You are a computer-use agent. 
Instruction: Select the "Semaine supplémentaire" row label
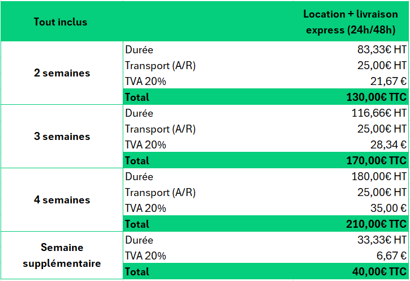tap(62, 256)
